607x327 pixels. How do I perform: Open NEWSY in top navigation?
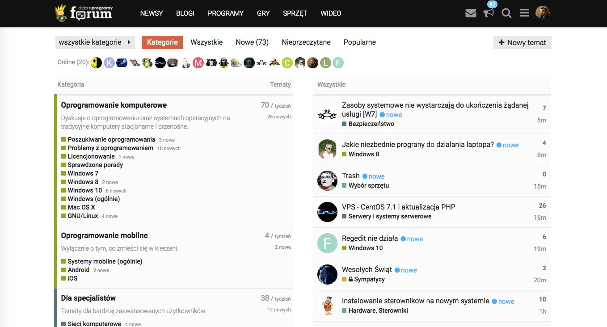152,13
